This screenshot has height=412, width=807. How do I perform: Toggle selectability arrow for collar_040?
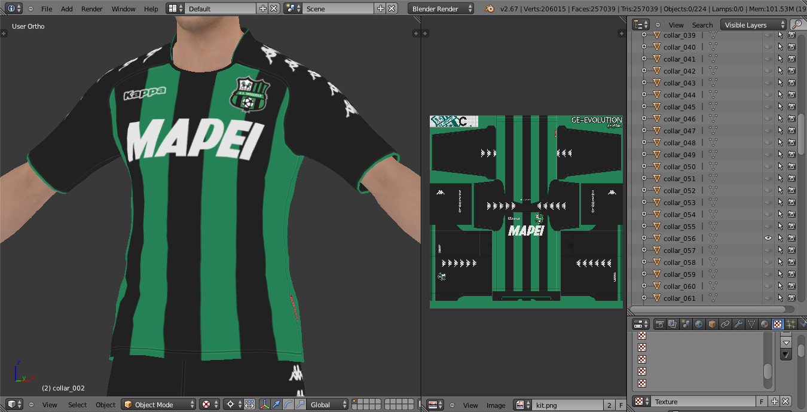click(x=780, y=47)
